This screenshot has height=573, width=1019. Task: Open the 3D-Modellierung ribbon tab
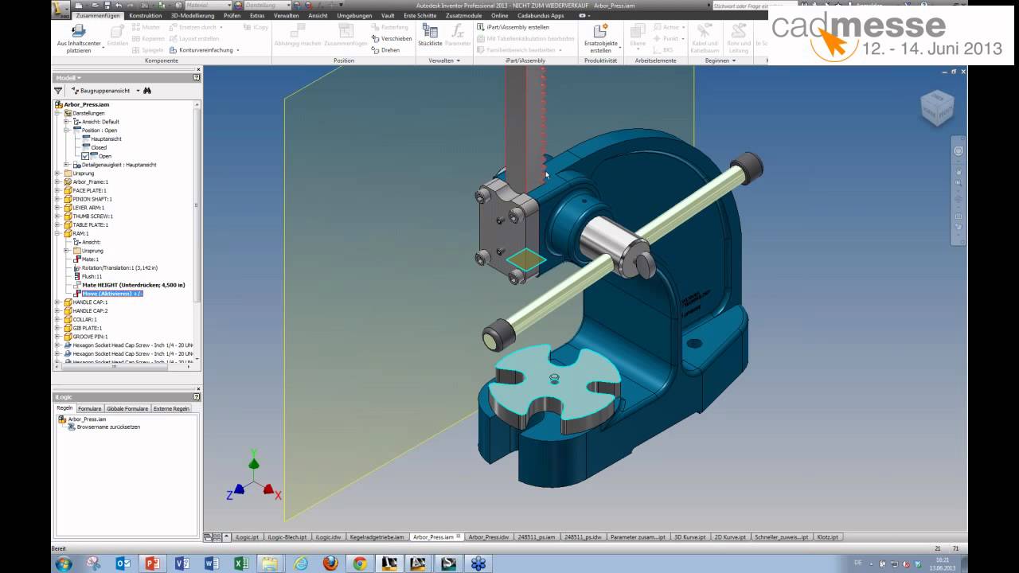click(x=193, y=15)
